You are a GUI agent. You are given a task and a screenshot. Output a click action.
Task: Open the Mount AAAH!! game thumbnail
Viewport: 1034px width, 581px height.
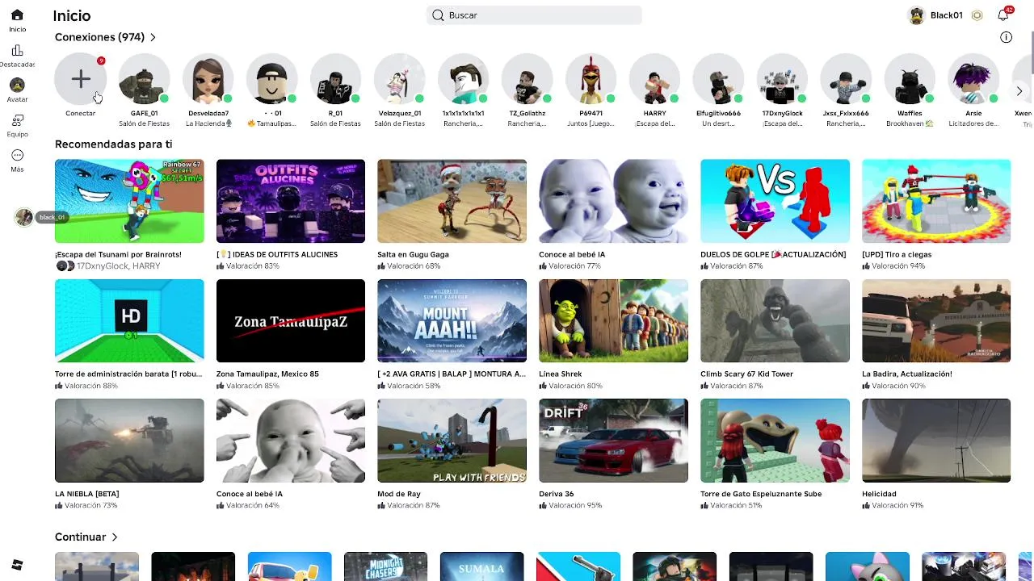click(x=452, y=321)
